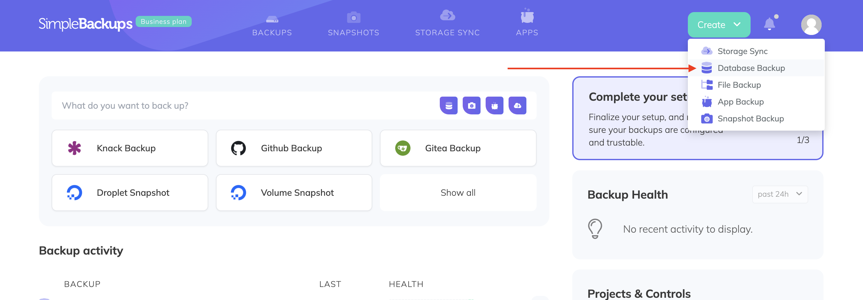Open the Github Backup card
Viewport: 863px width, 300px height.
pos(294,148)
